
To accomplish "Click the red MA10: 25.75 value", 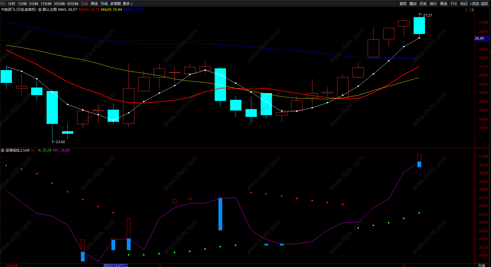I will tap(89, 10).
